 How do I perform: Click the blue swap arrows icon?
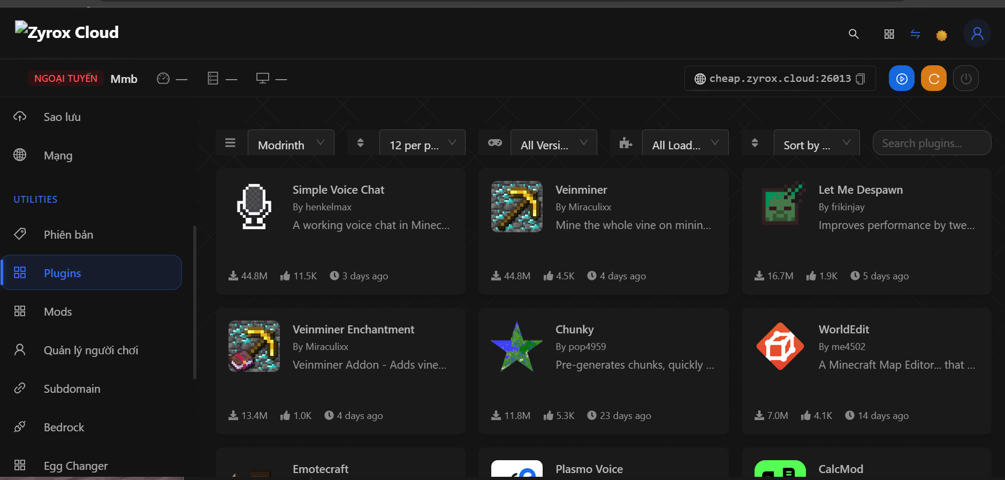tap(915, 34)
